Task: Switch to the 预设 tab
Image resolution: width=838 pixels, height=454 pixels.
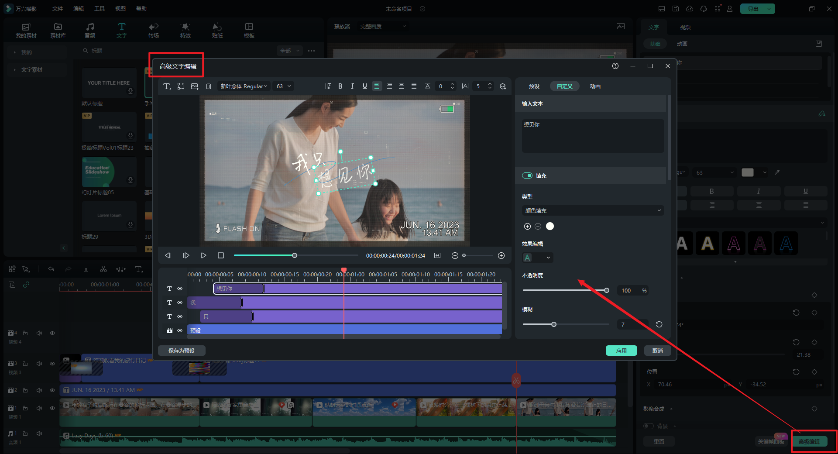Action: (x=534, y=86)
